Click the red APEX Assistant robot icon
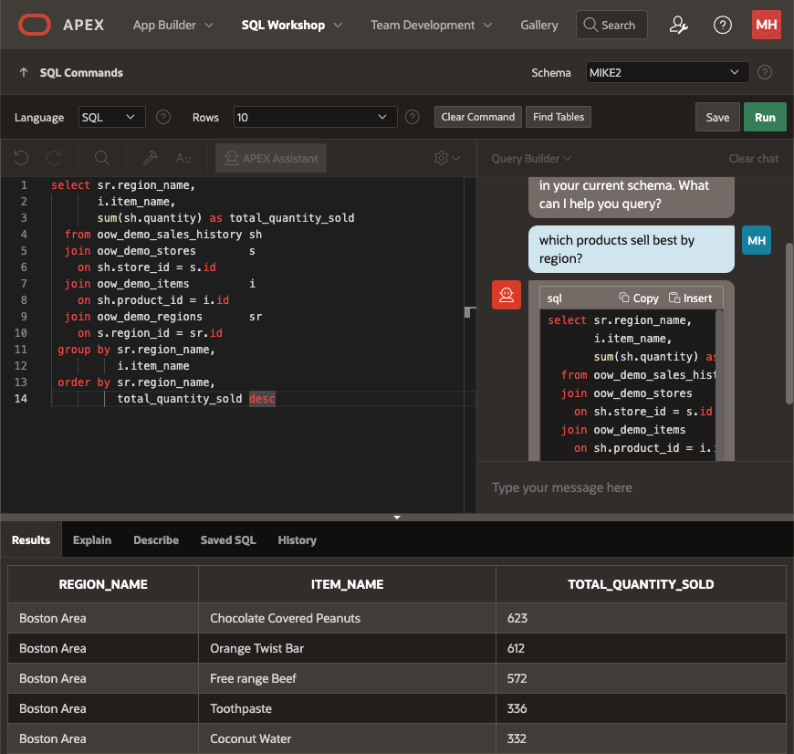 point(507,295)
